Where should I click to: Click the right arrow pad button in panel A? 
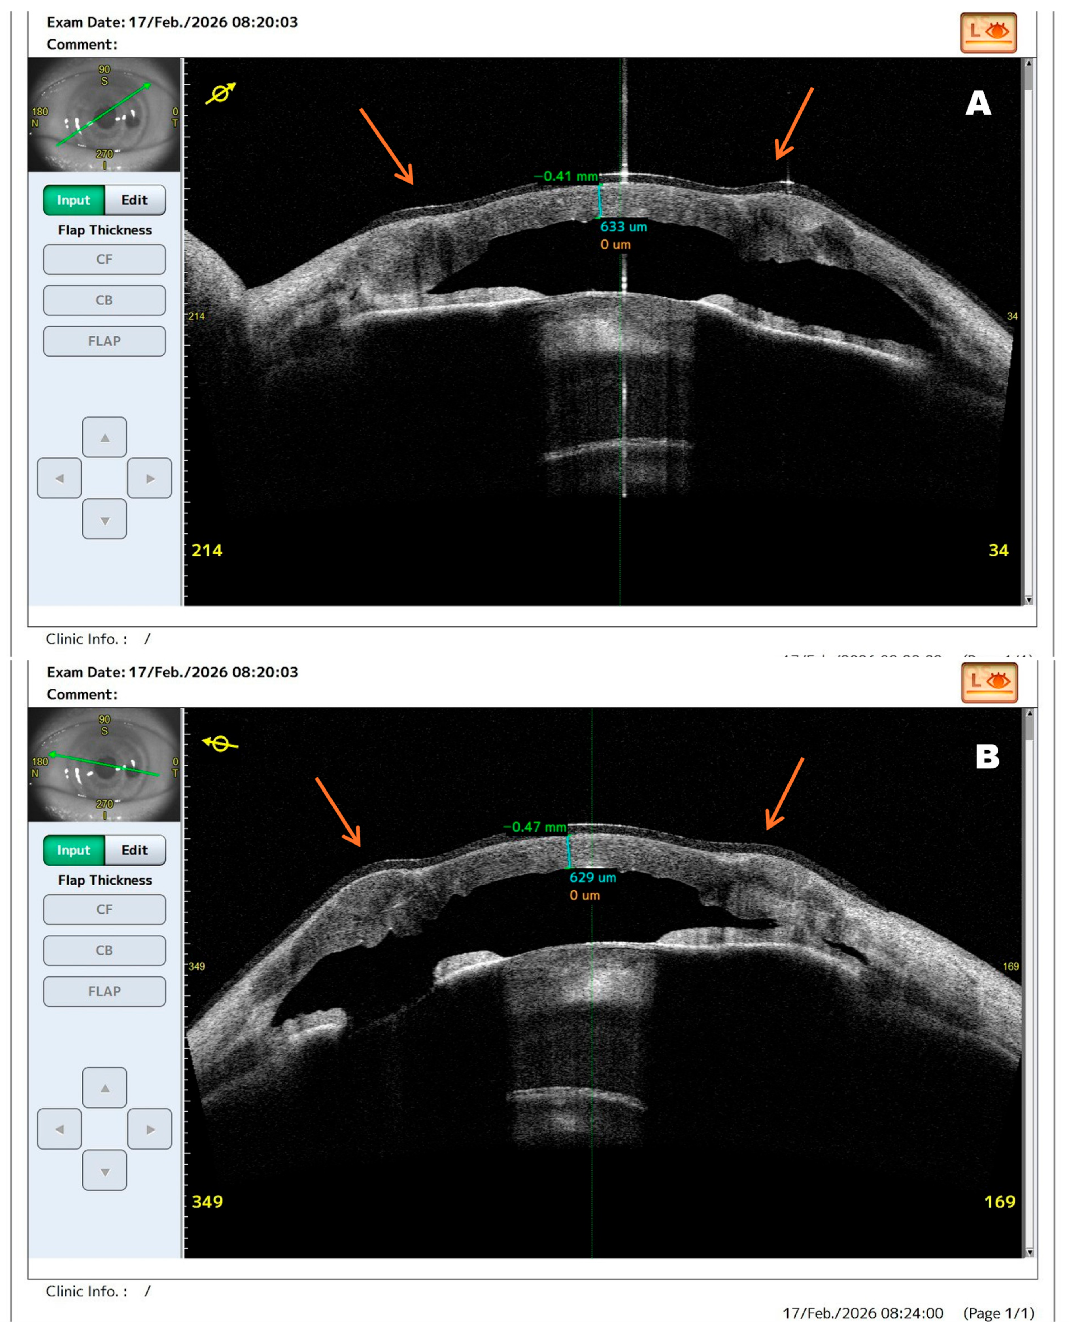click(150, 478)
